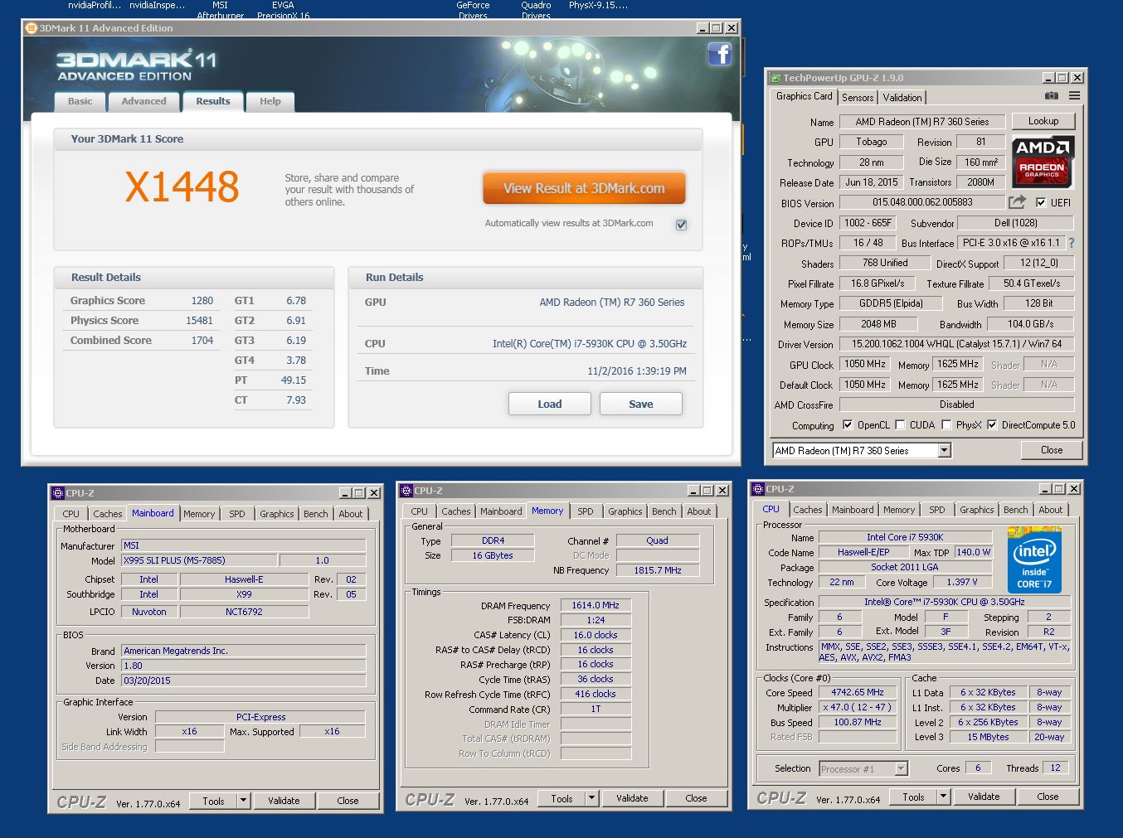This screenshot has height=838, width=1123.
Task: Click the Multiplier x 47.0 value
Action: (858, 707)
